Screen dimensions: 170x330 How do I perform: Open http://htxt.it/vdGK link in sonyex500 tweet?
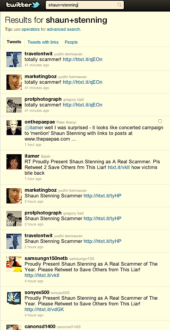tap(44, 310)
